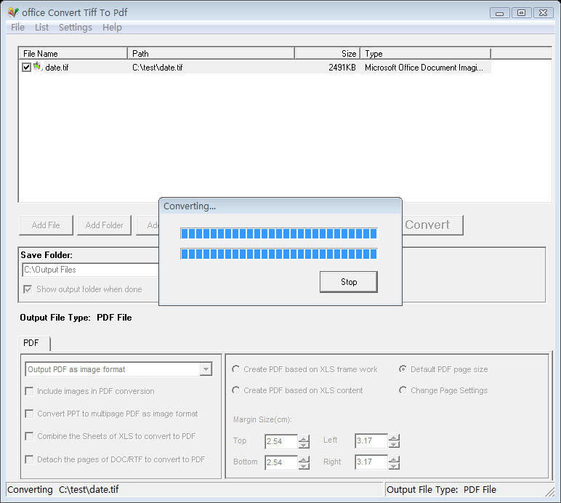
Task: Stop the conversion in progress
Action: [x=349, y=282]
